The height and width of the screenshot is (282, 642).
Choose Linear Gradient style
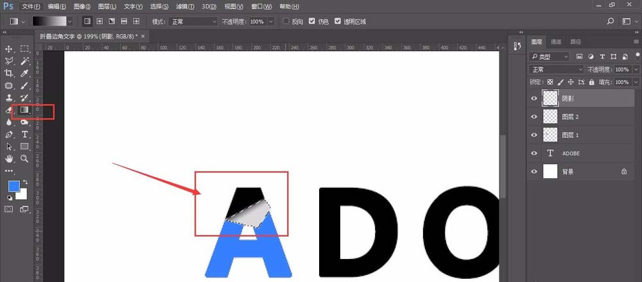tap(87, 21)
